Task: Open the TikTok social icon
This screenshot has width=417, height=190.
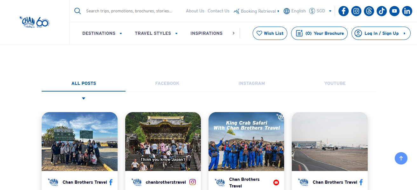Action: tap(381, 11)
